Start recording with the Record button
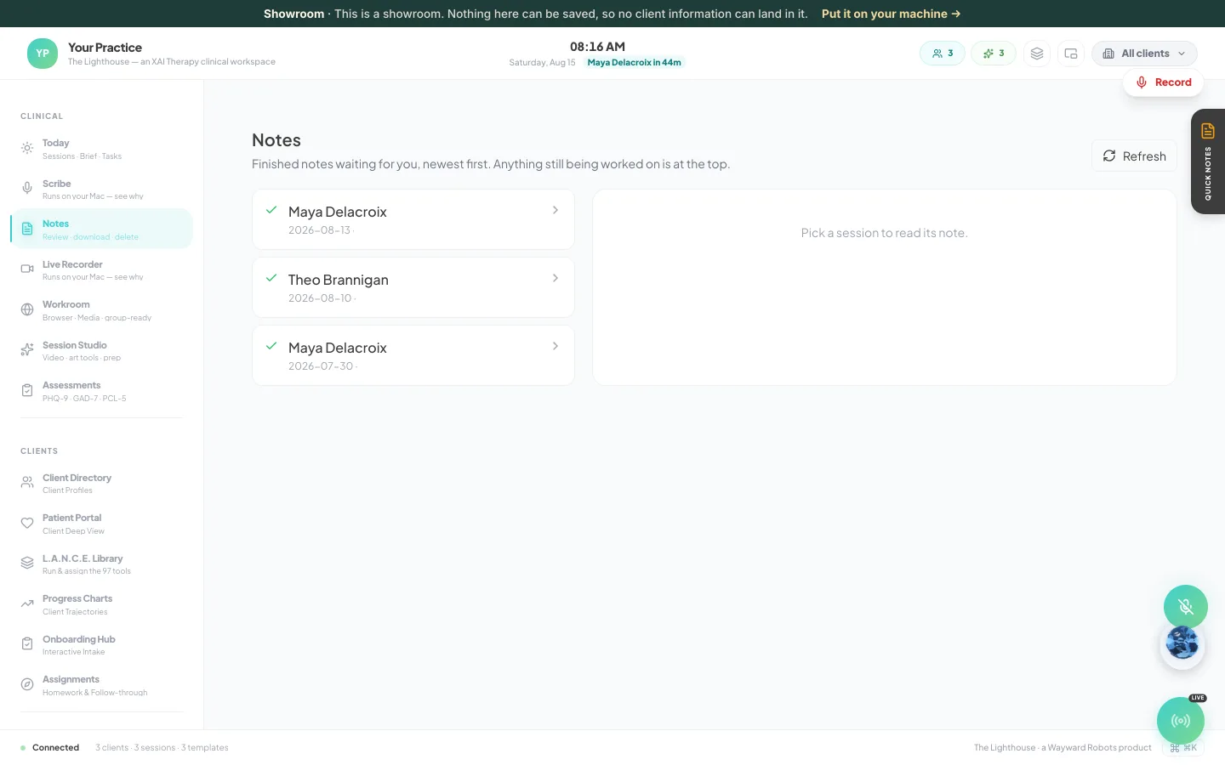Image resolution: width=1225 pixels, height=765 pixels. [1163, 82]
